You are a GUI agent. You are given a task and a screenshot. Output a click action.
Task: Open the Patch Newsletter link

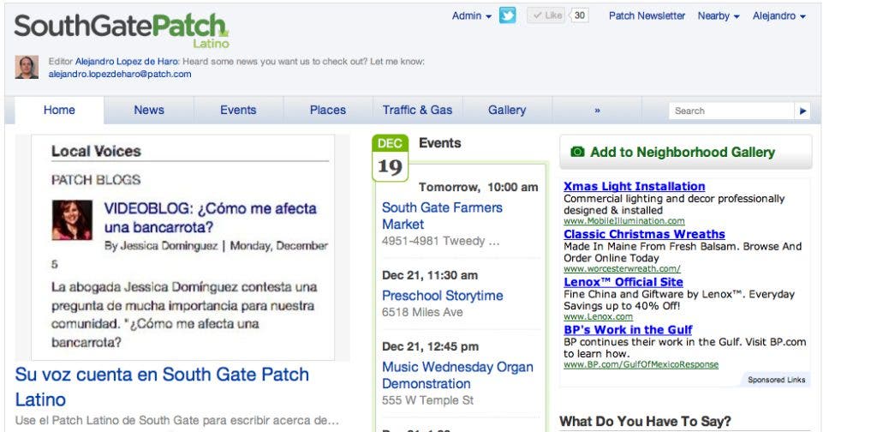point(647,15)
